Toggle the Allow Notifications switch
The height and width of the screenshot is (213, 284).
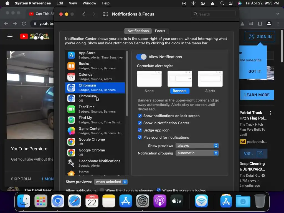pos(141,57)
